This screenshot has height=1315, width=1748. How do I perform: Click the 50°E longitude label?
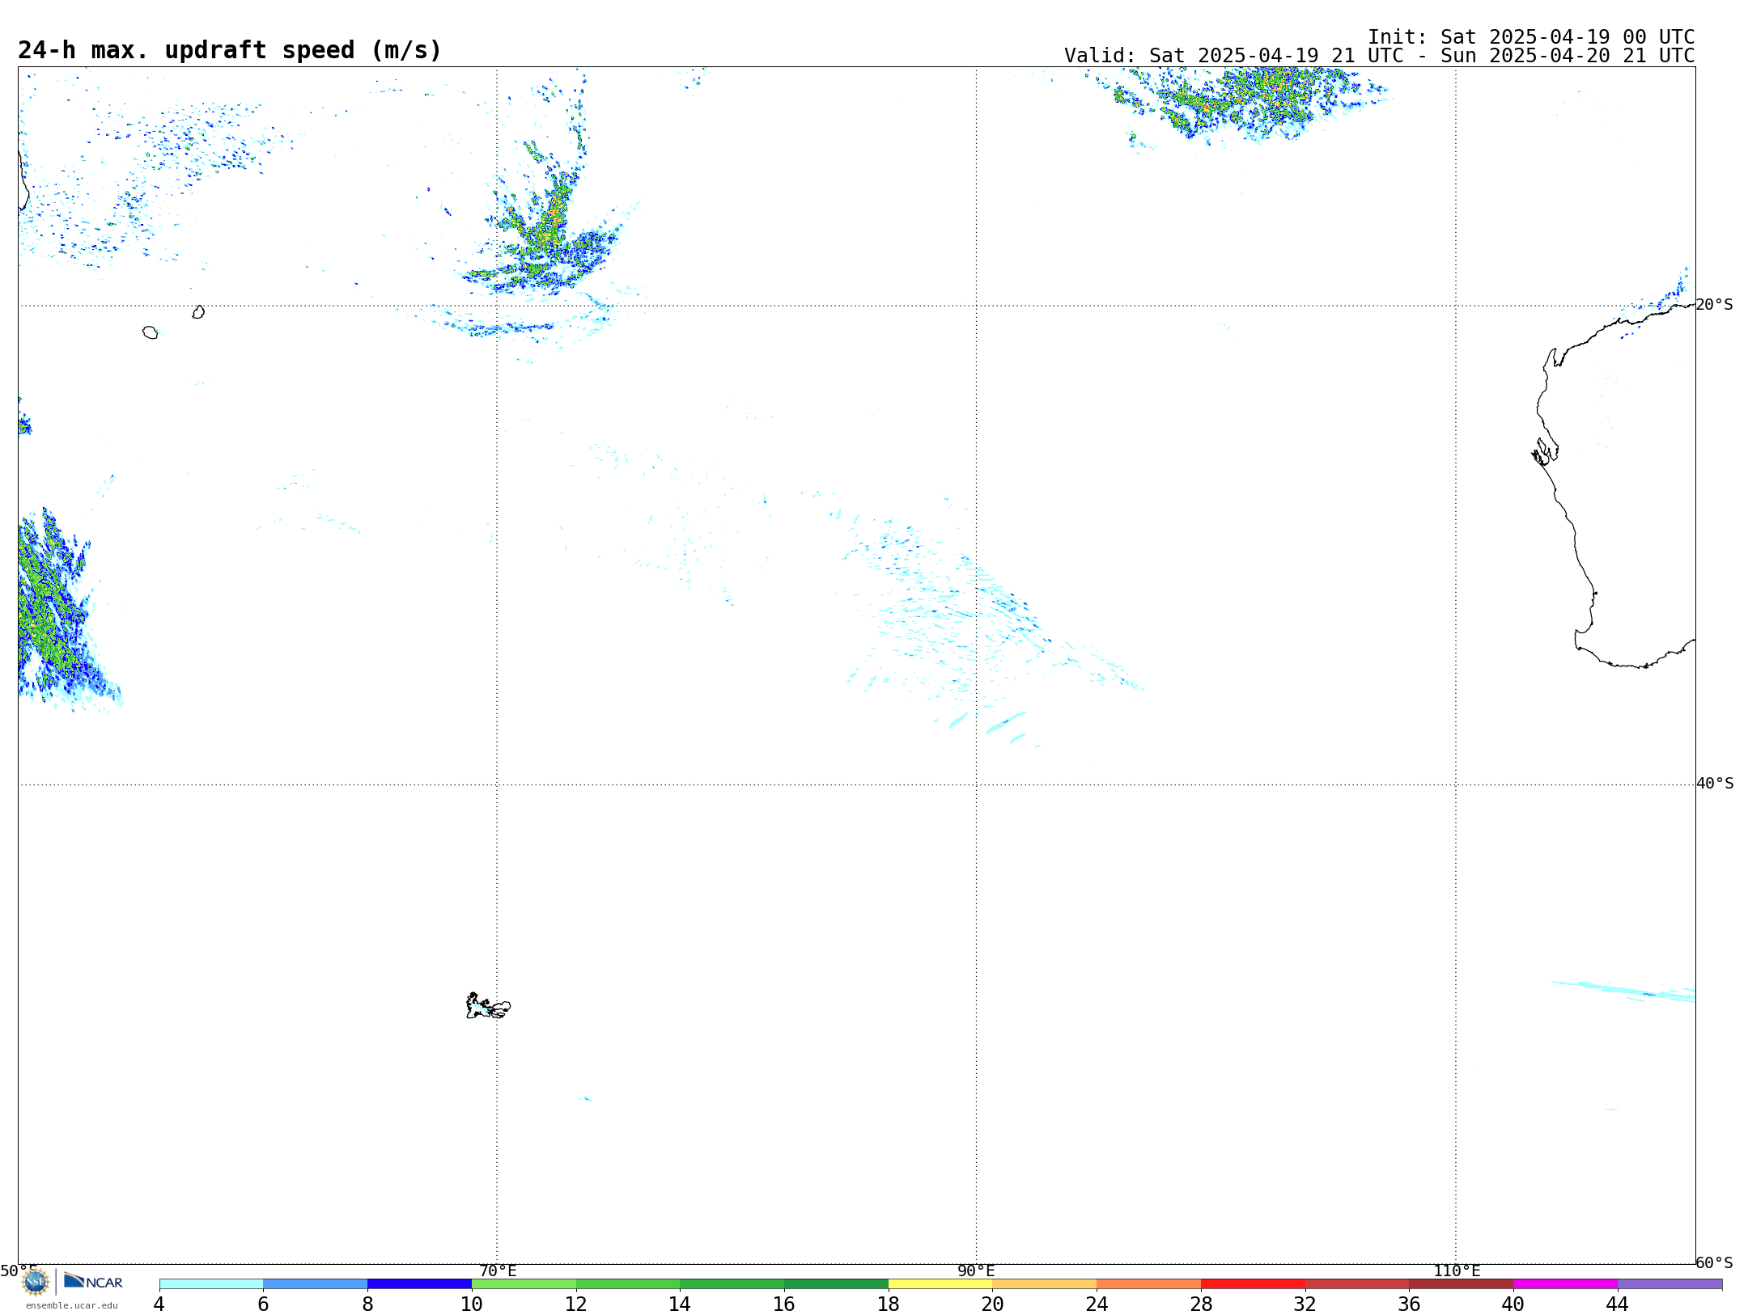click(19, 1271)
